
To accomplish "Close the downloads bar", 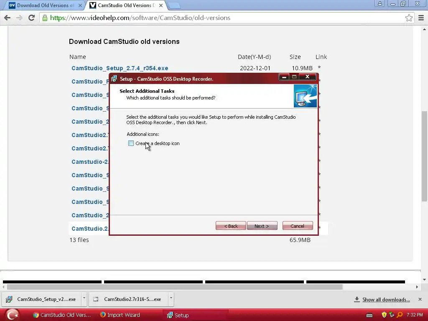I will click(x=420, y=299).
